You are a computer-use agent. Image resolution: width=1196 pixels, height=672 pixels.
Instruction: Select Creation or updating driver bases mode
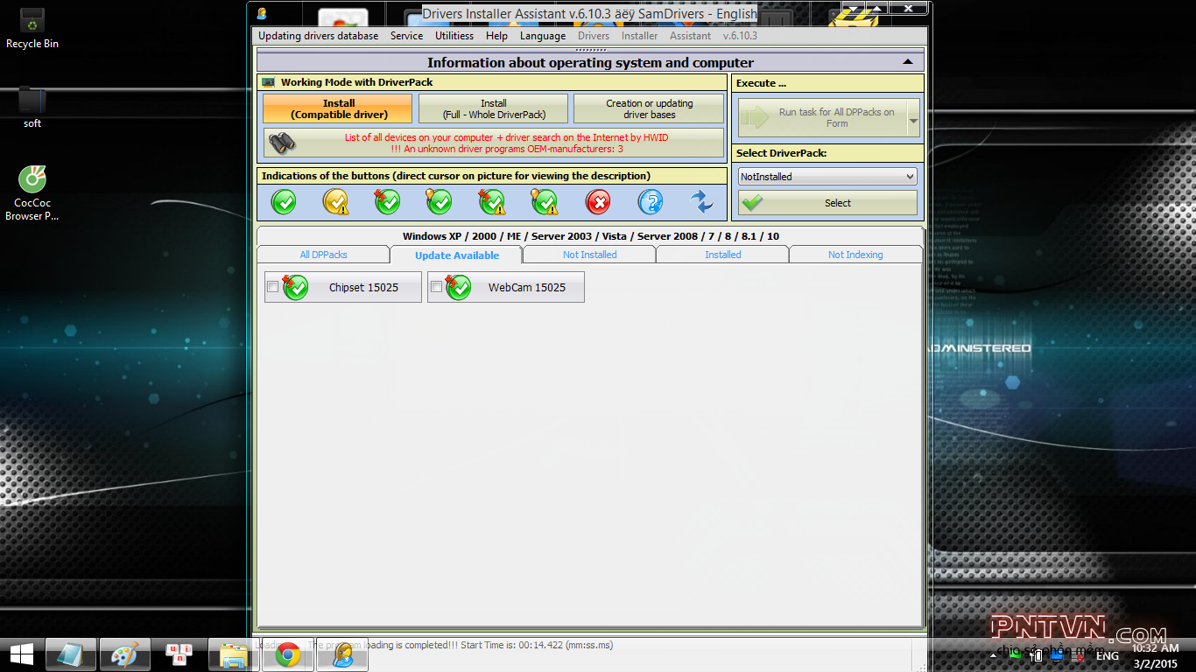(649, 108)
